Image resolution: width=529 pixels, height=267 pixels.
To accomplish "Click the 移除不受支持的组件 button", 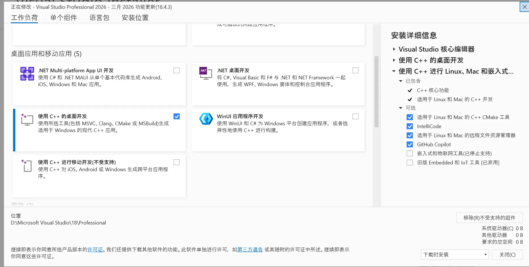I will (489, 218).
